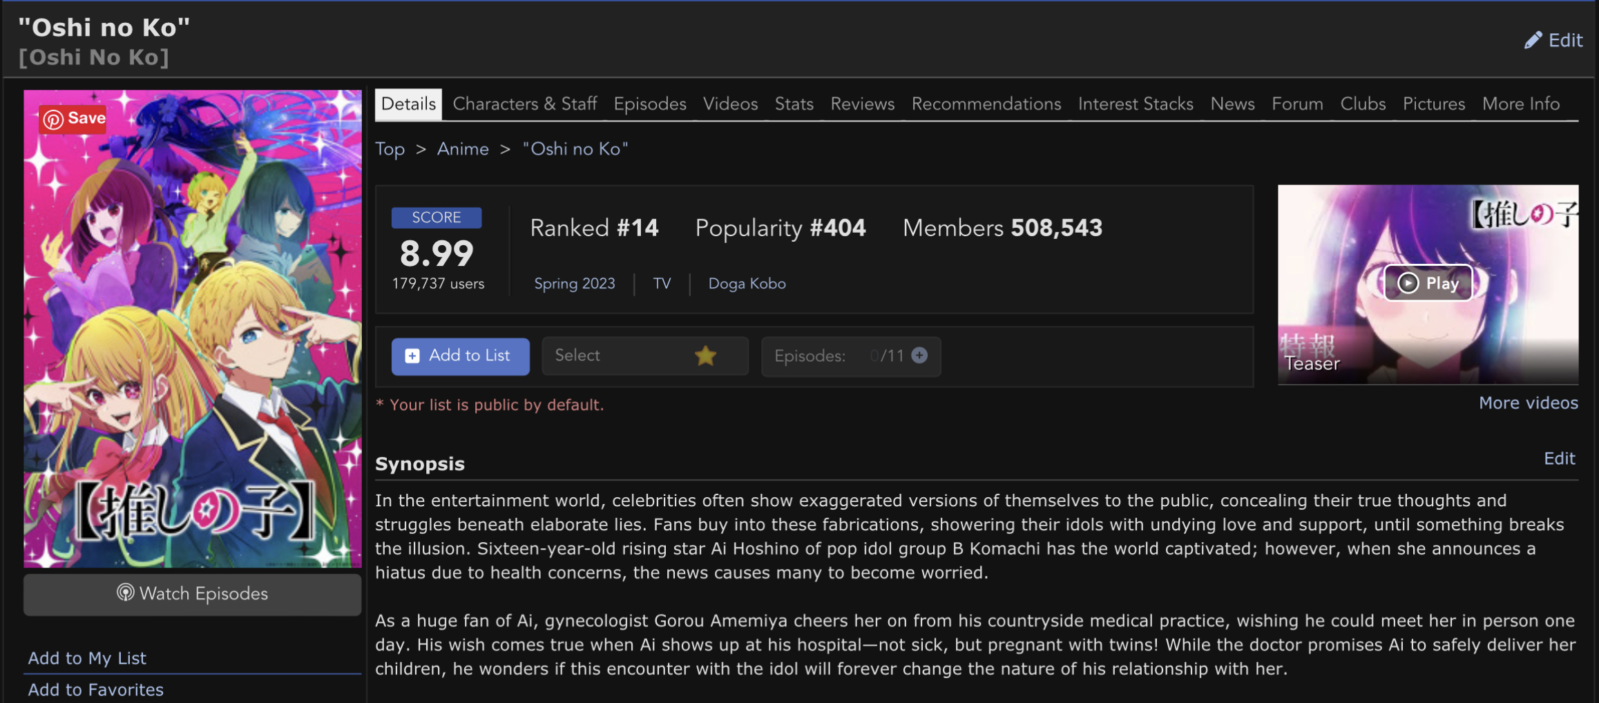Go to the Videos tab
Screen dimensions: 1599x703
point(730,104)
